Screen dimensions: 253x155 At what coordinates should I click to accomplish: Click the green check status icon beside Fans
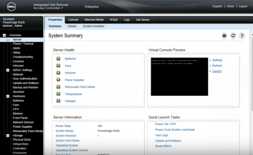pos(58,65)
